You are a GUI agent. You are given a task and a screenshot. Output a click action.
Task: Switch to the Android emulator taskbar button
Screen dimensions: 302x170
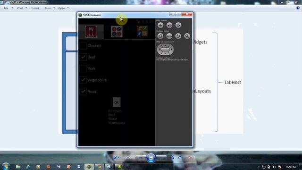pyautogui.click(x=89, y=167)
